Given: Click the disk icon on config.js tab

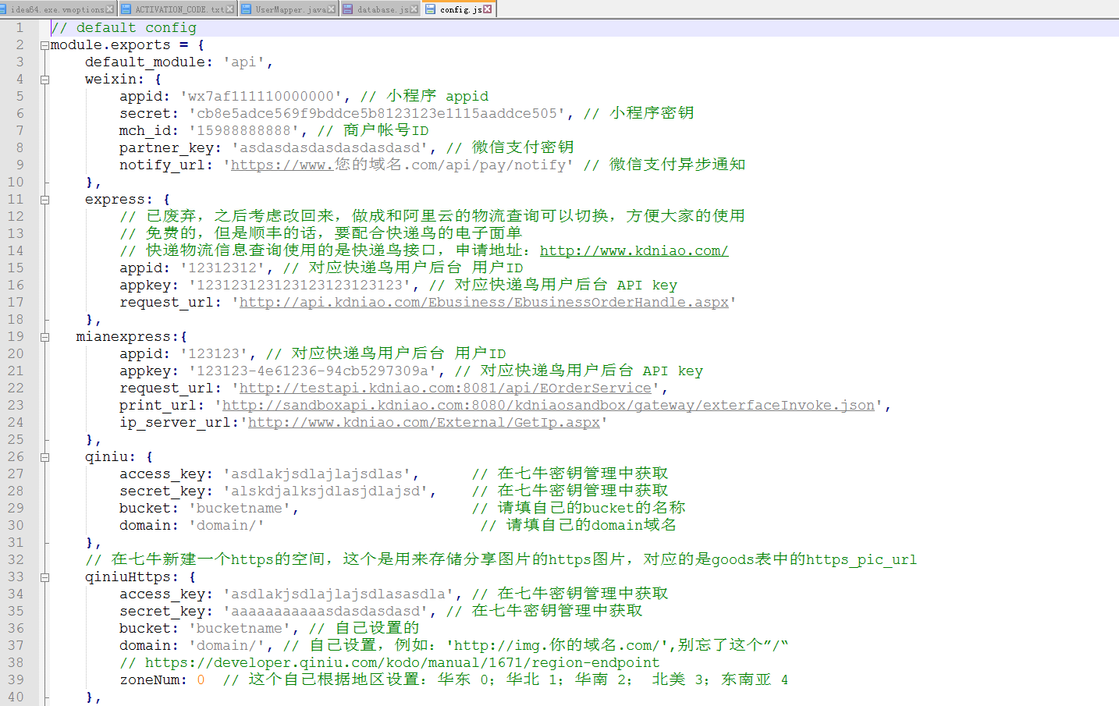Looking at the screenshot, I should tap(430, 9).
